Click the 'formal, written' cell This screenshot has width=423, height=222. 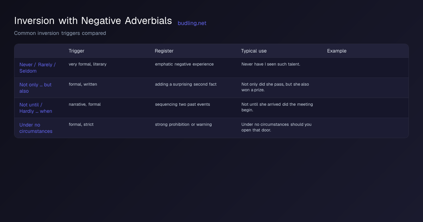[x=83, y=84]
